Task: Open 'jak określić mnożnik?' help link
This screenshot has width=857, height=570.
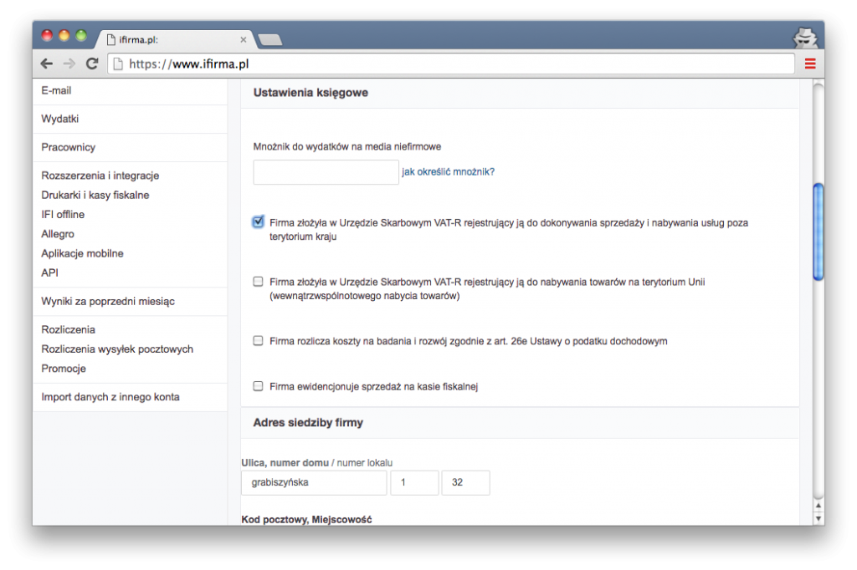Action: (449, 172)
